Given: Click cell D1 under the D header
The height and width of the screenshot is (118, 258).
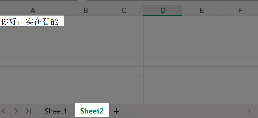Looking at the screenshot, I should point(163,21).
